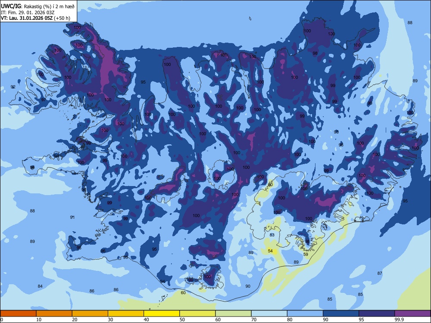The image size is (431, 323).
Task: Pick the pale green 60–70 legend swatch
Action: [233, 314]
